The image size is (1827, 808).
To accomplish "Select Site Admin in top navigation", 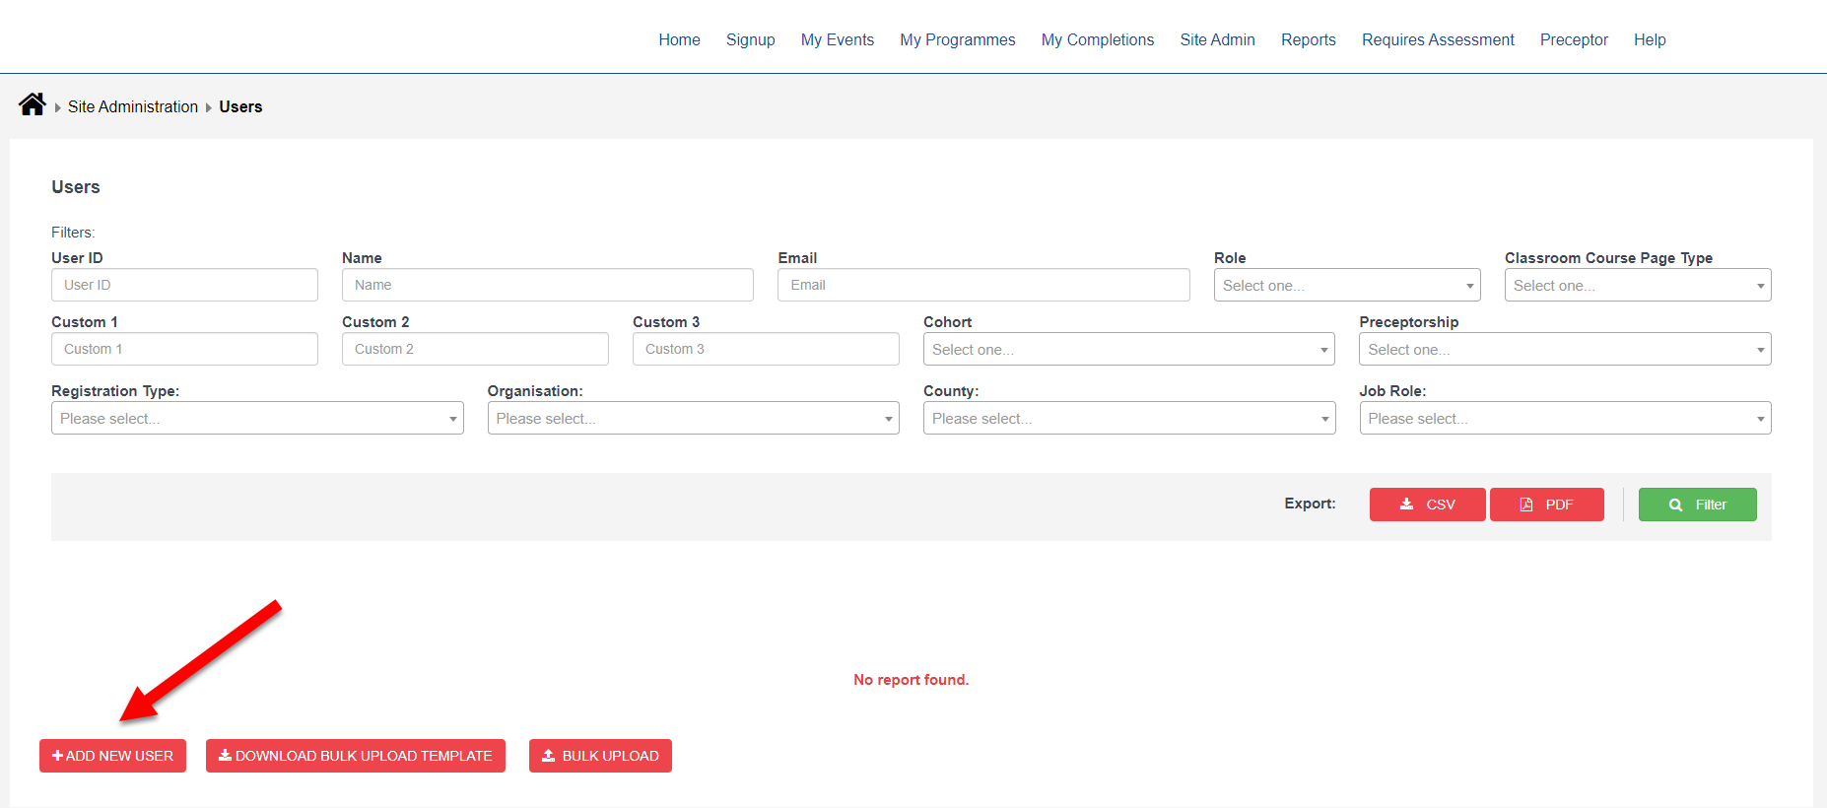I will 1217,39.
